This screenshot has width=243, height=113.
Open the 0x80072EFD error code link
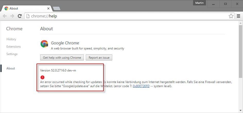(141, 86)
